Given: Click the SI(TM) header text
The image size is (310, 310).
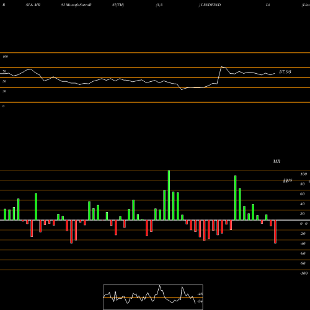Looking at the screenshot, I should (118, 5).
